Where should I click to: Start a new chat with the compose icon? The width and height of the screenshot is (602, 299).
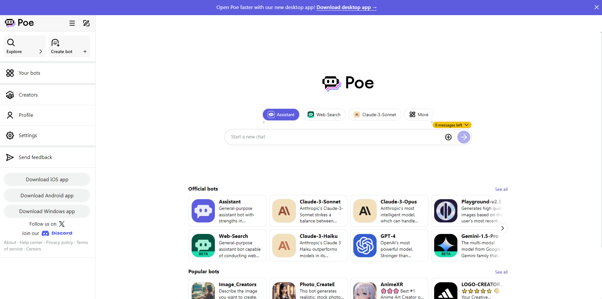coord(86,23)
